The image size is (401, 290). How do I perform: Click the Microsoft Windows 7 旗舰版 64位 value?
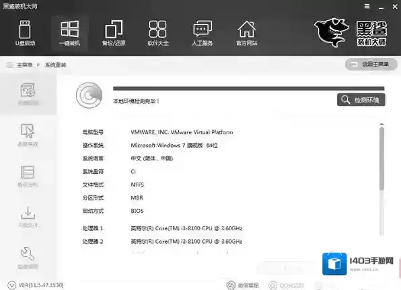coord(174,146)
